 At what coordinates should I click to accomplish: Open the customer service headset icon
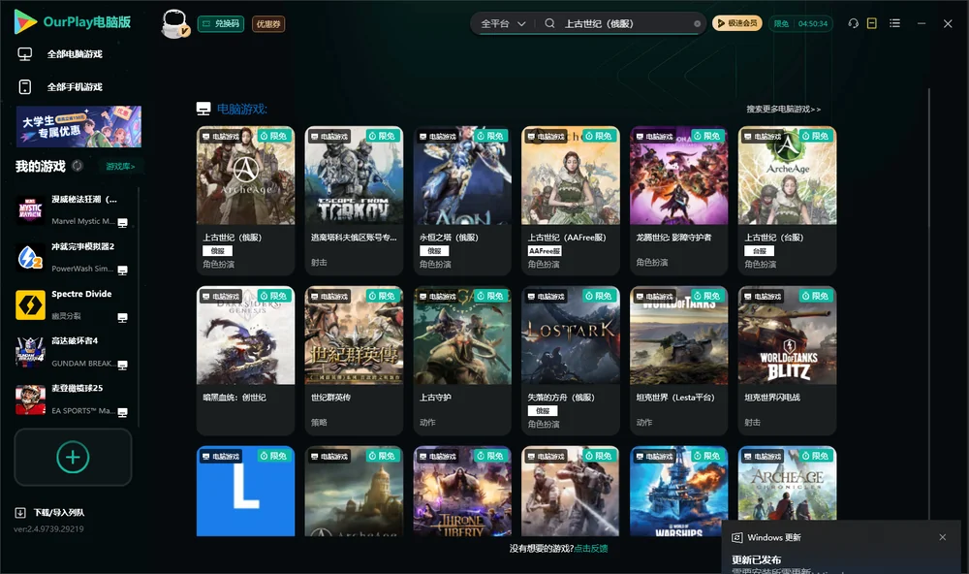click(x=854, y=23)
